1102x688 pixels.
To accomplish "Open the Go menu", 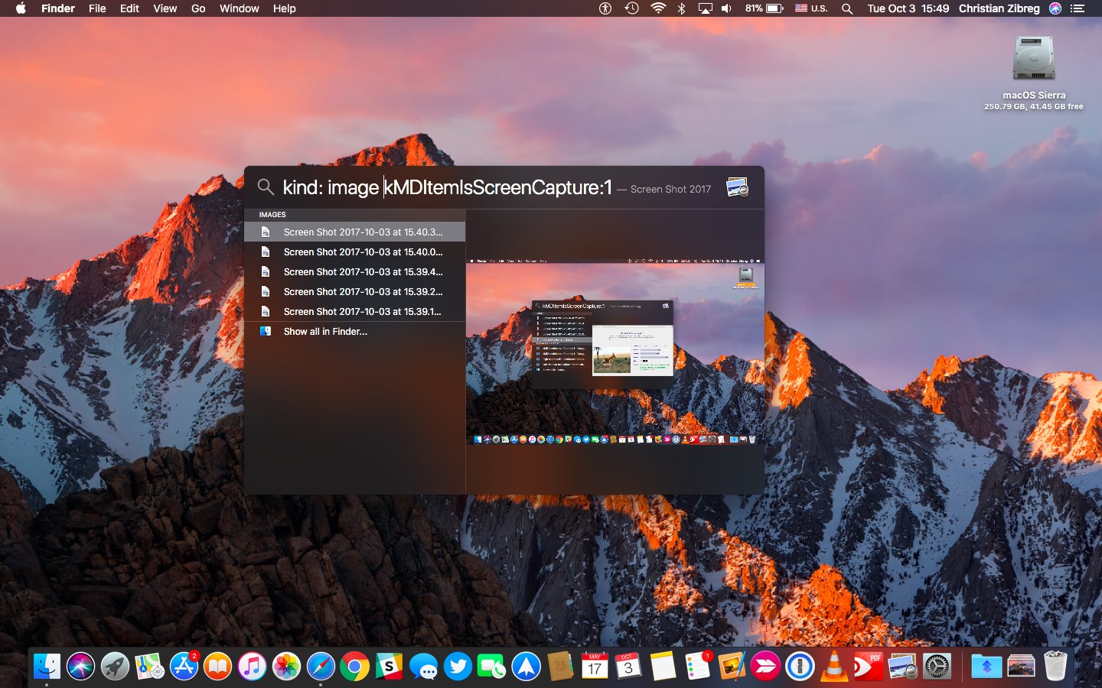I will pyautogui.click(x=198, y=8).
